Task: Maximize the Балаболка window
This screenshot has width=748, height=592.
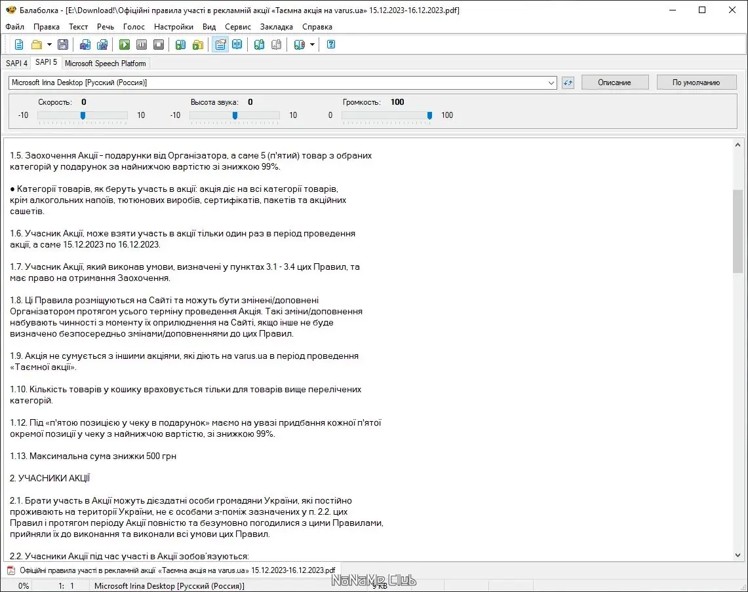Action: [702, 10]
